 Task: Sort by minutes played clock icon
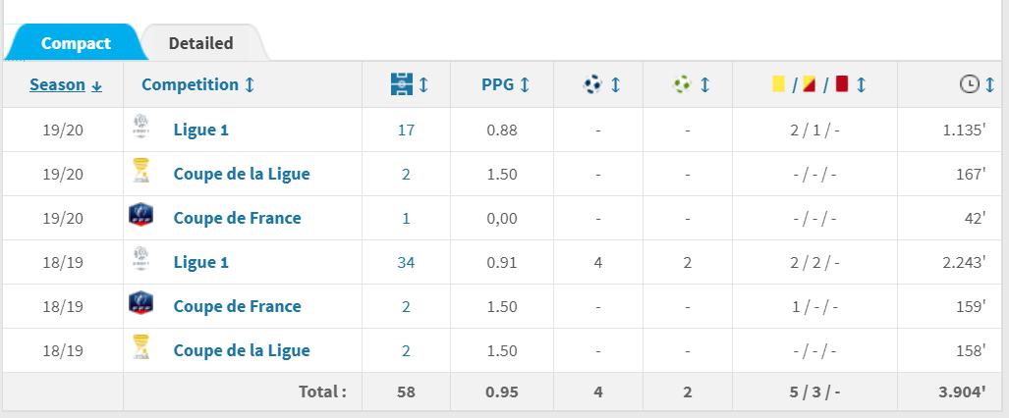coord(969,85)
